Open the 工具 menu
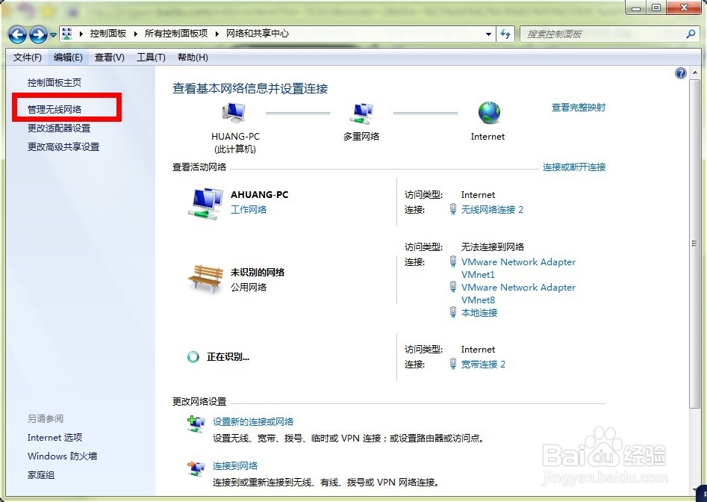Screen dimensions: 707x502 (x=149, y=57)
